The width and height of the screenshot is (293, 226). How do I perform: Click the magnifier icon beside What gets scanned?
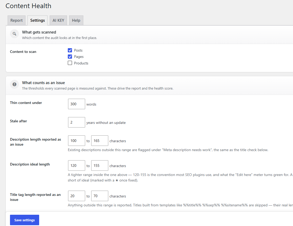[14, 34]
